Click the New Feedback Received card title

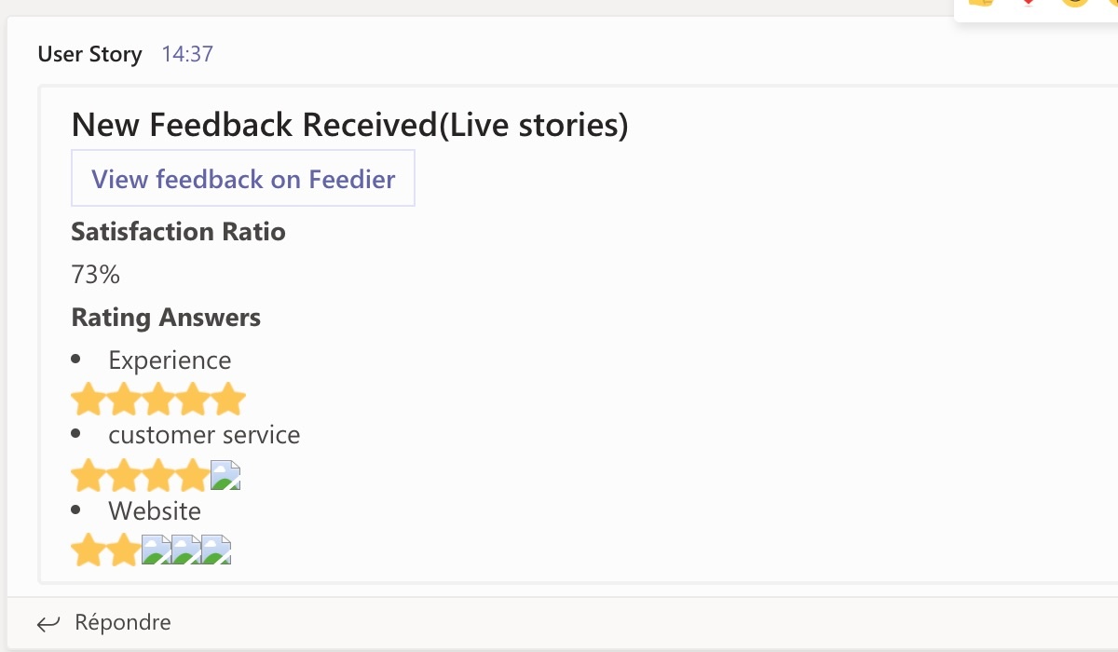[x=349, y=125]
